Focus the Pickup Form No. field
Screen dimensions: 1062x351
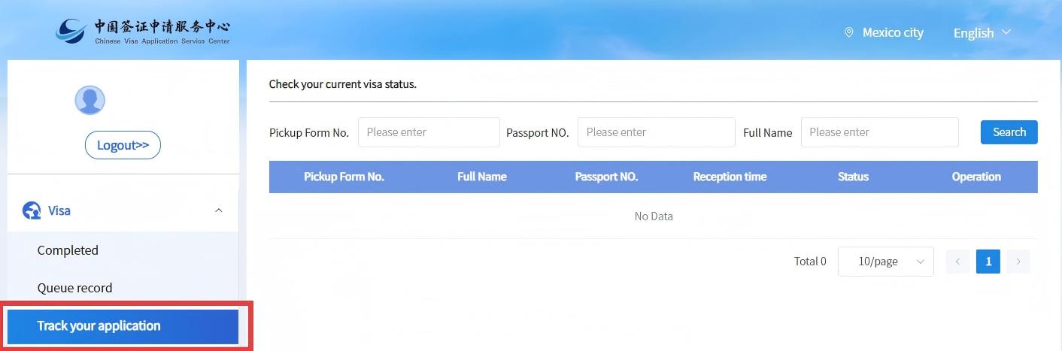429,132
